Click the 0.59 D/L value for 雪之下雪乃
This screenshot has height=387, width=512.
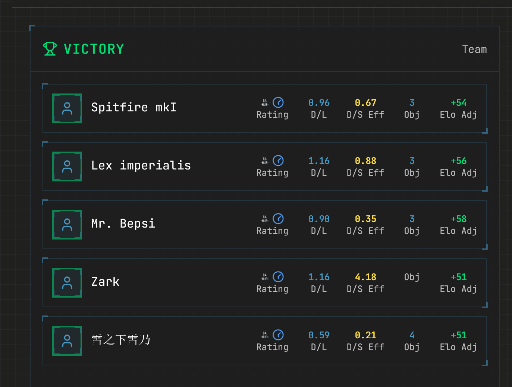[319, 335]
